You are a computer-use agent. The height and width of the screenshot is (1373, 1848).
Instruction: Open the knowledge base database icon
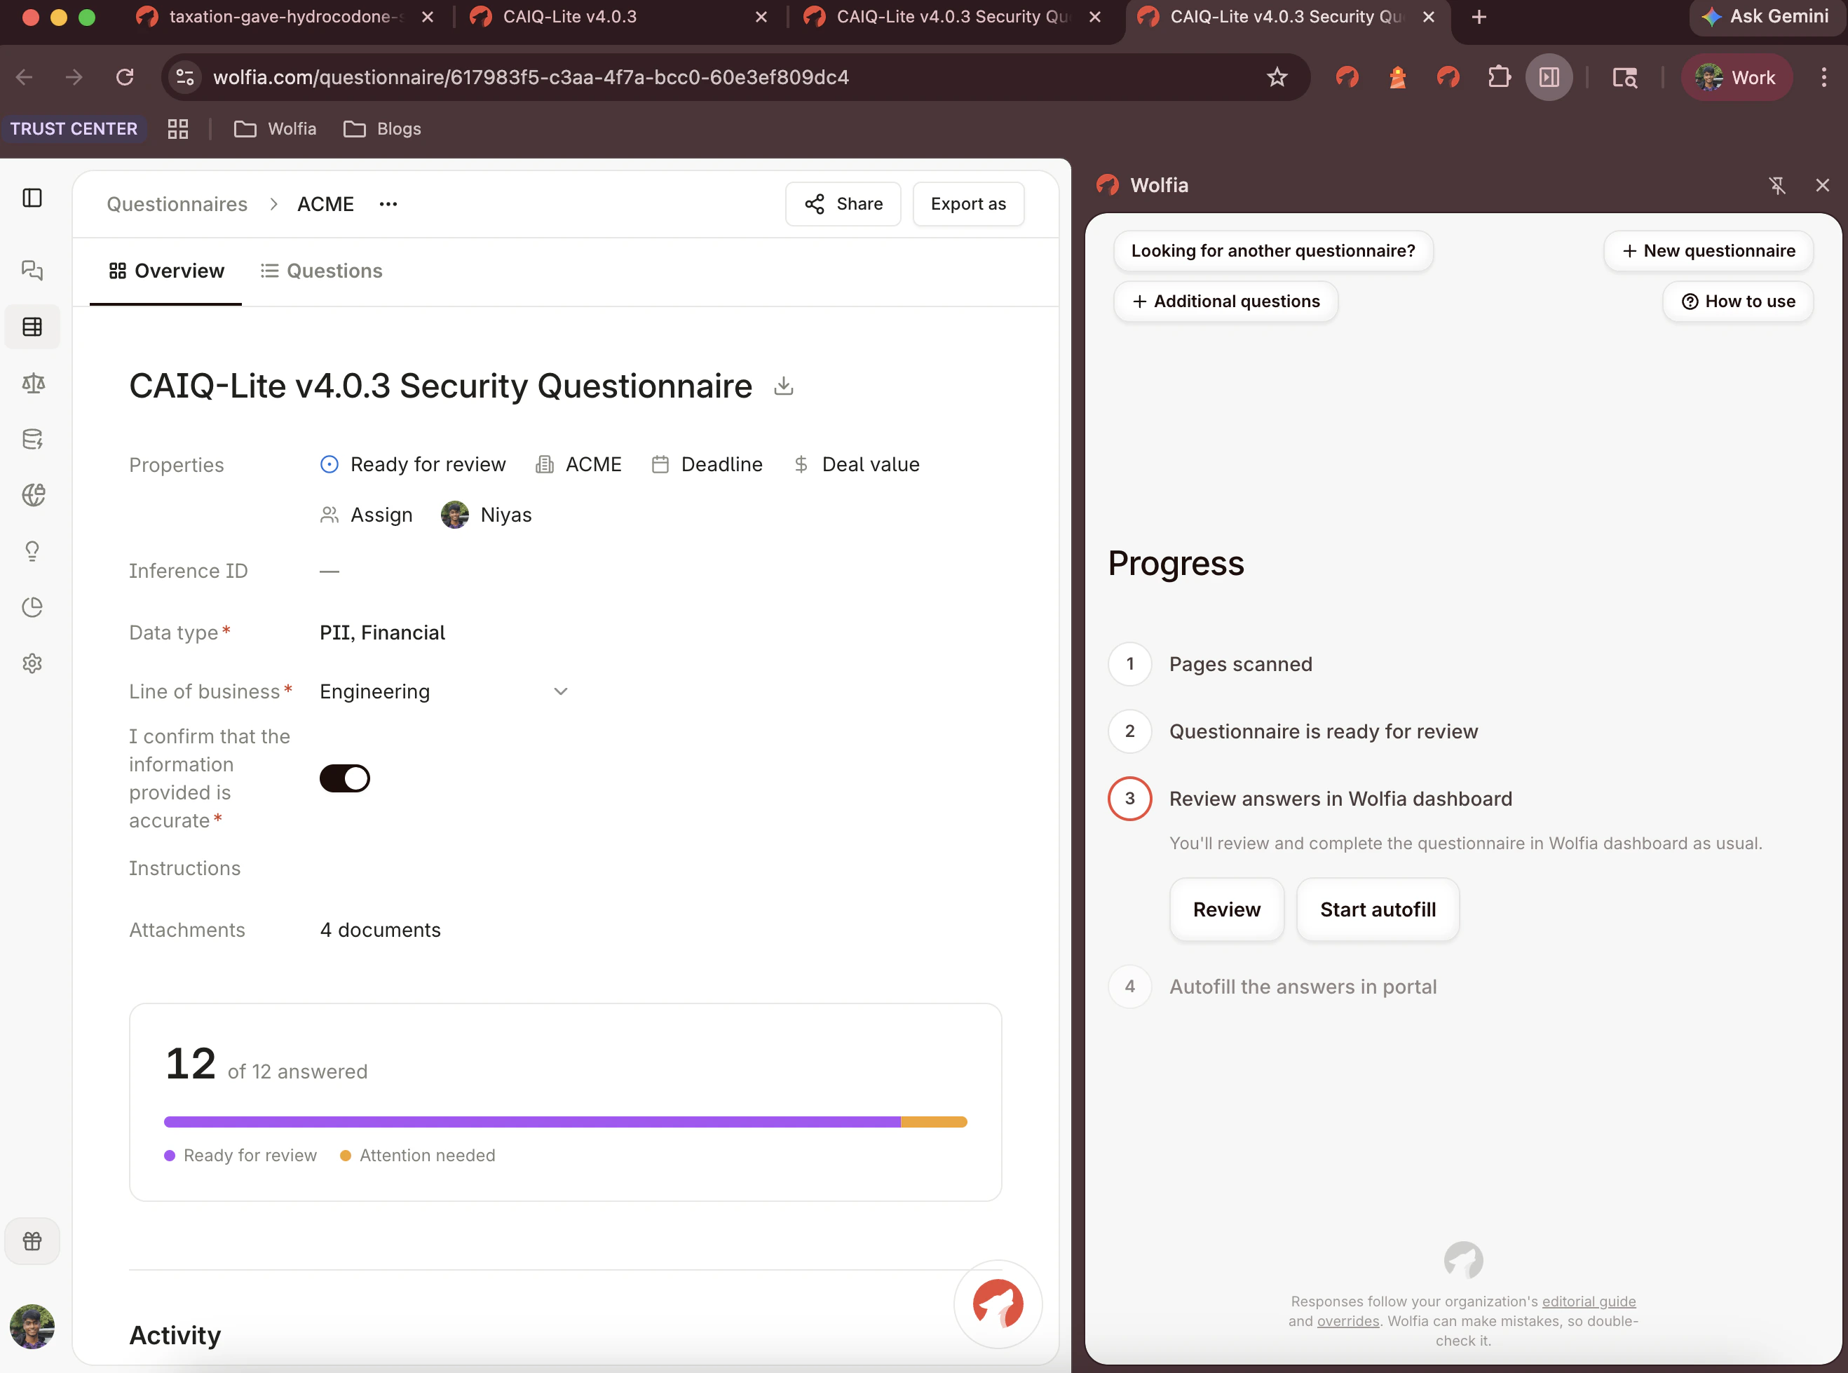(32, 440)
